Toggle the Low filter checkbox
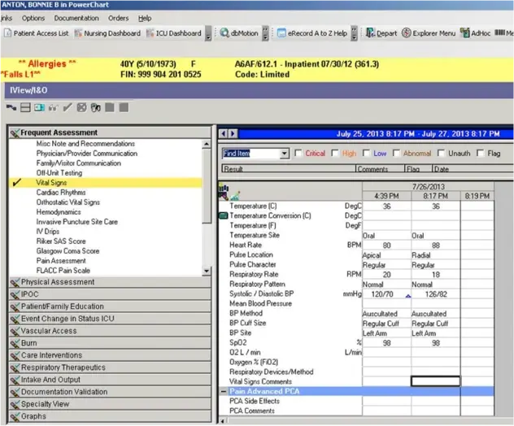Viewport: 514px width, 426px height. (366, 154)
